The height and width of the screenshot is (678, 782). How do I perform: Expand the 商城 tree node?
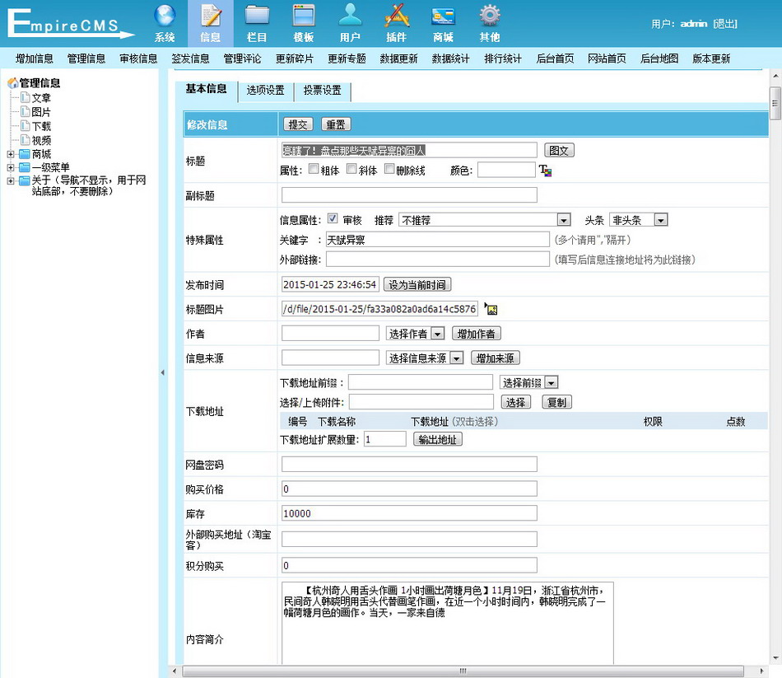(11, 154)
